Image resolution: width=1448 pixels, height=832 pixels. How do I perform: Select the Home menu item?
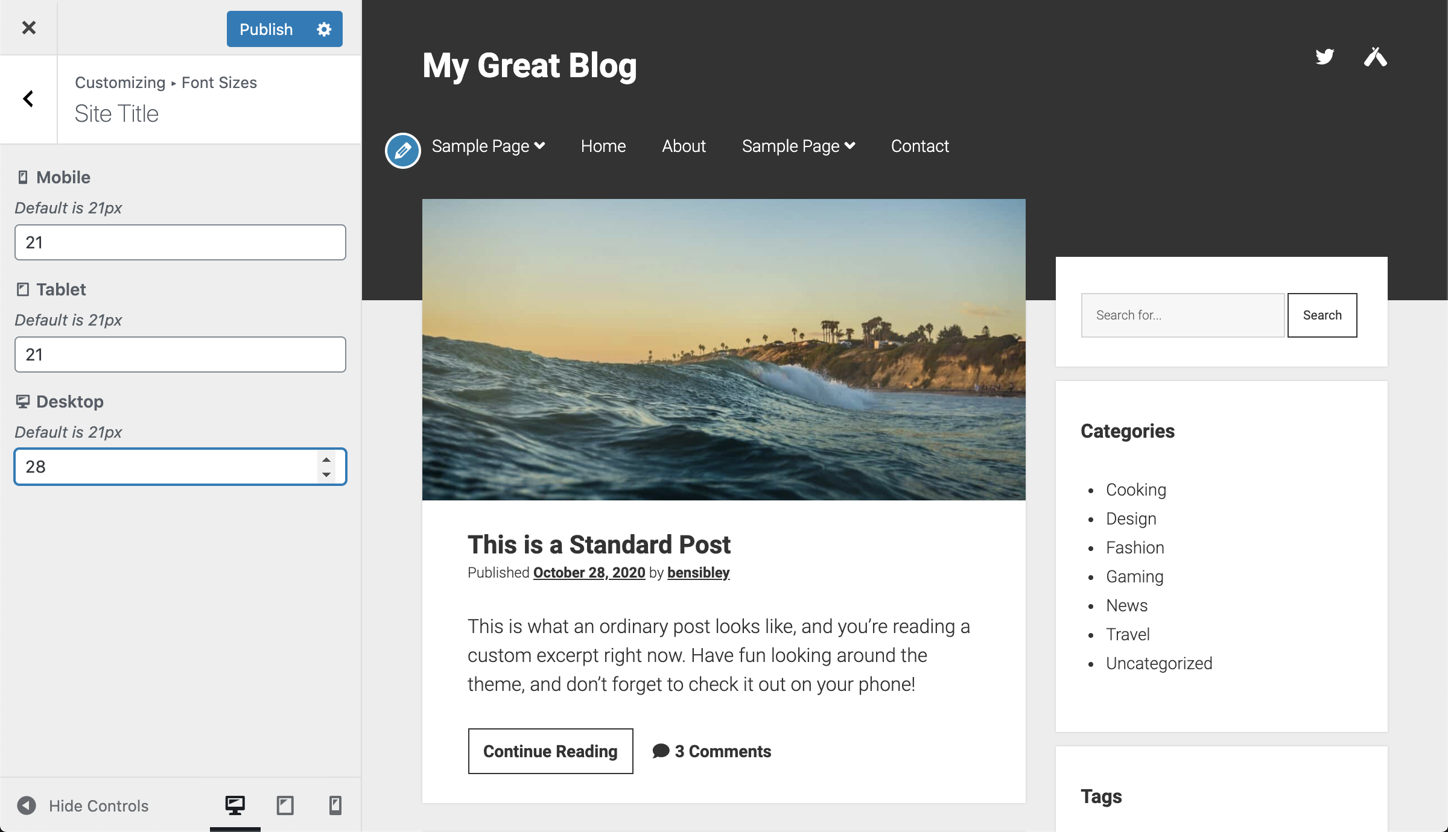coord(605,146)
